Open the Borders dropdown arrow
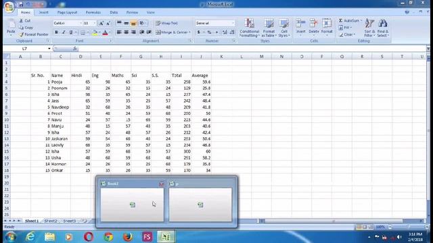Viewport: 433px width, 243px height. (88, 32)
